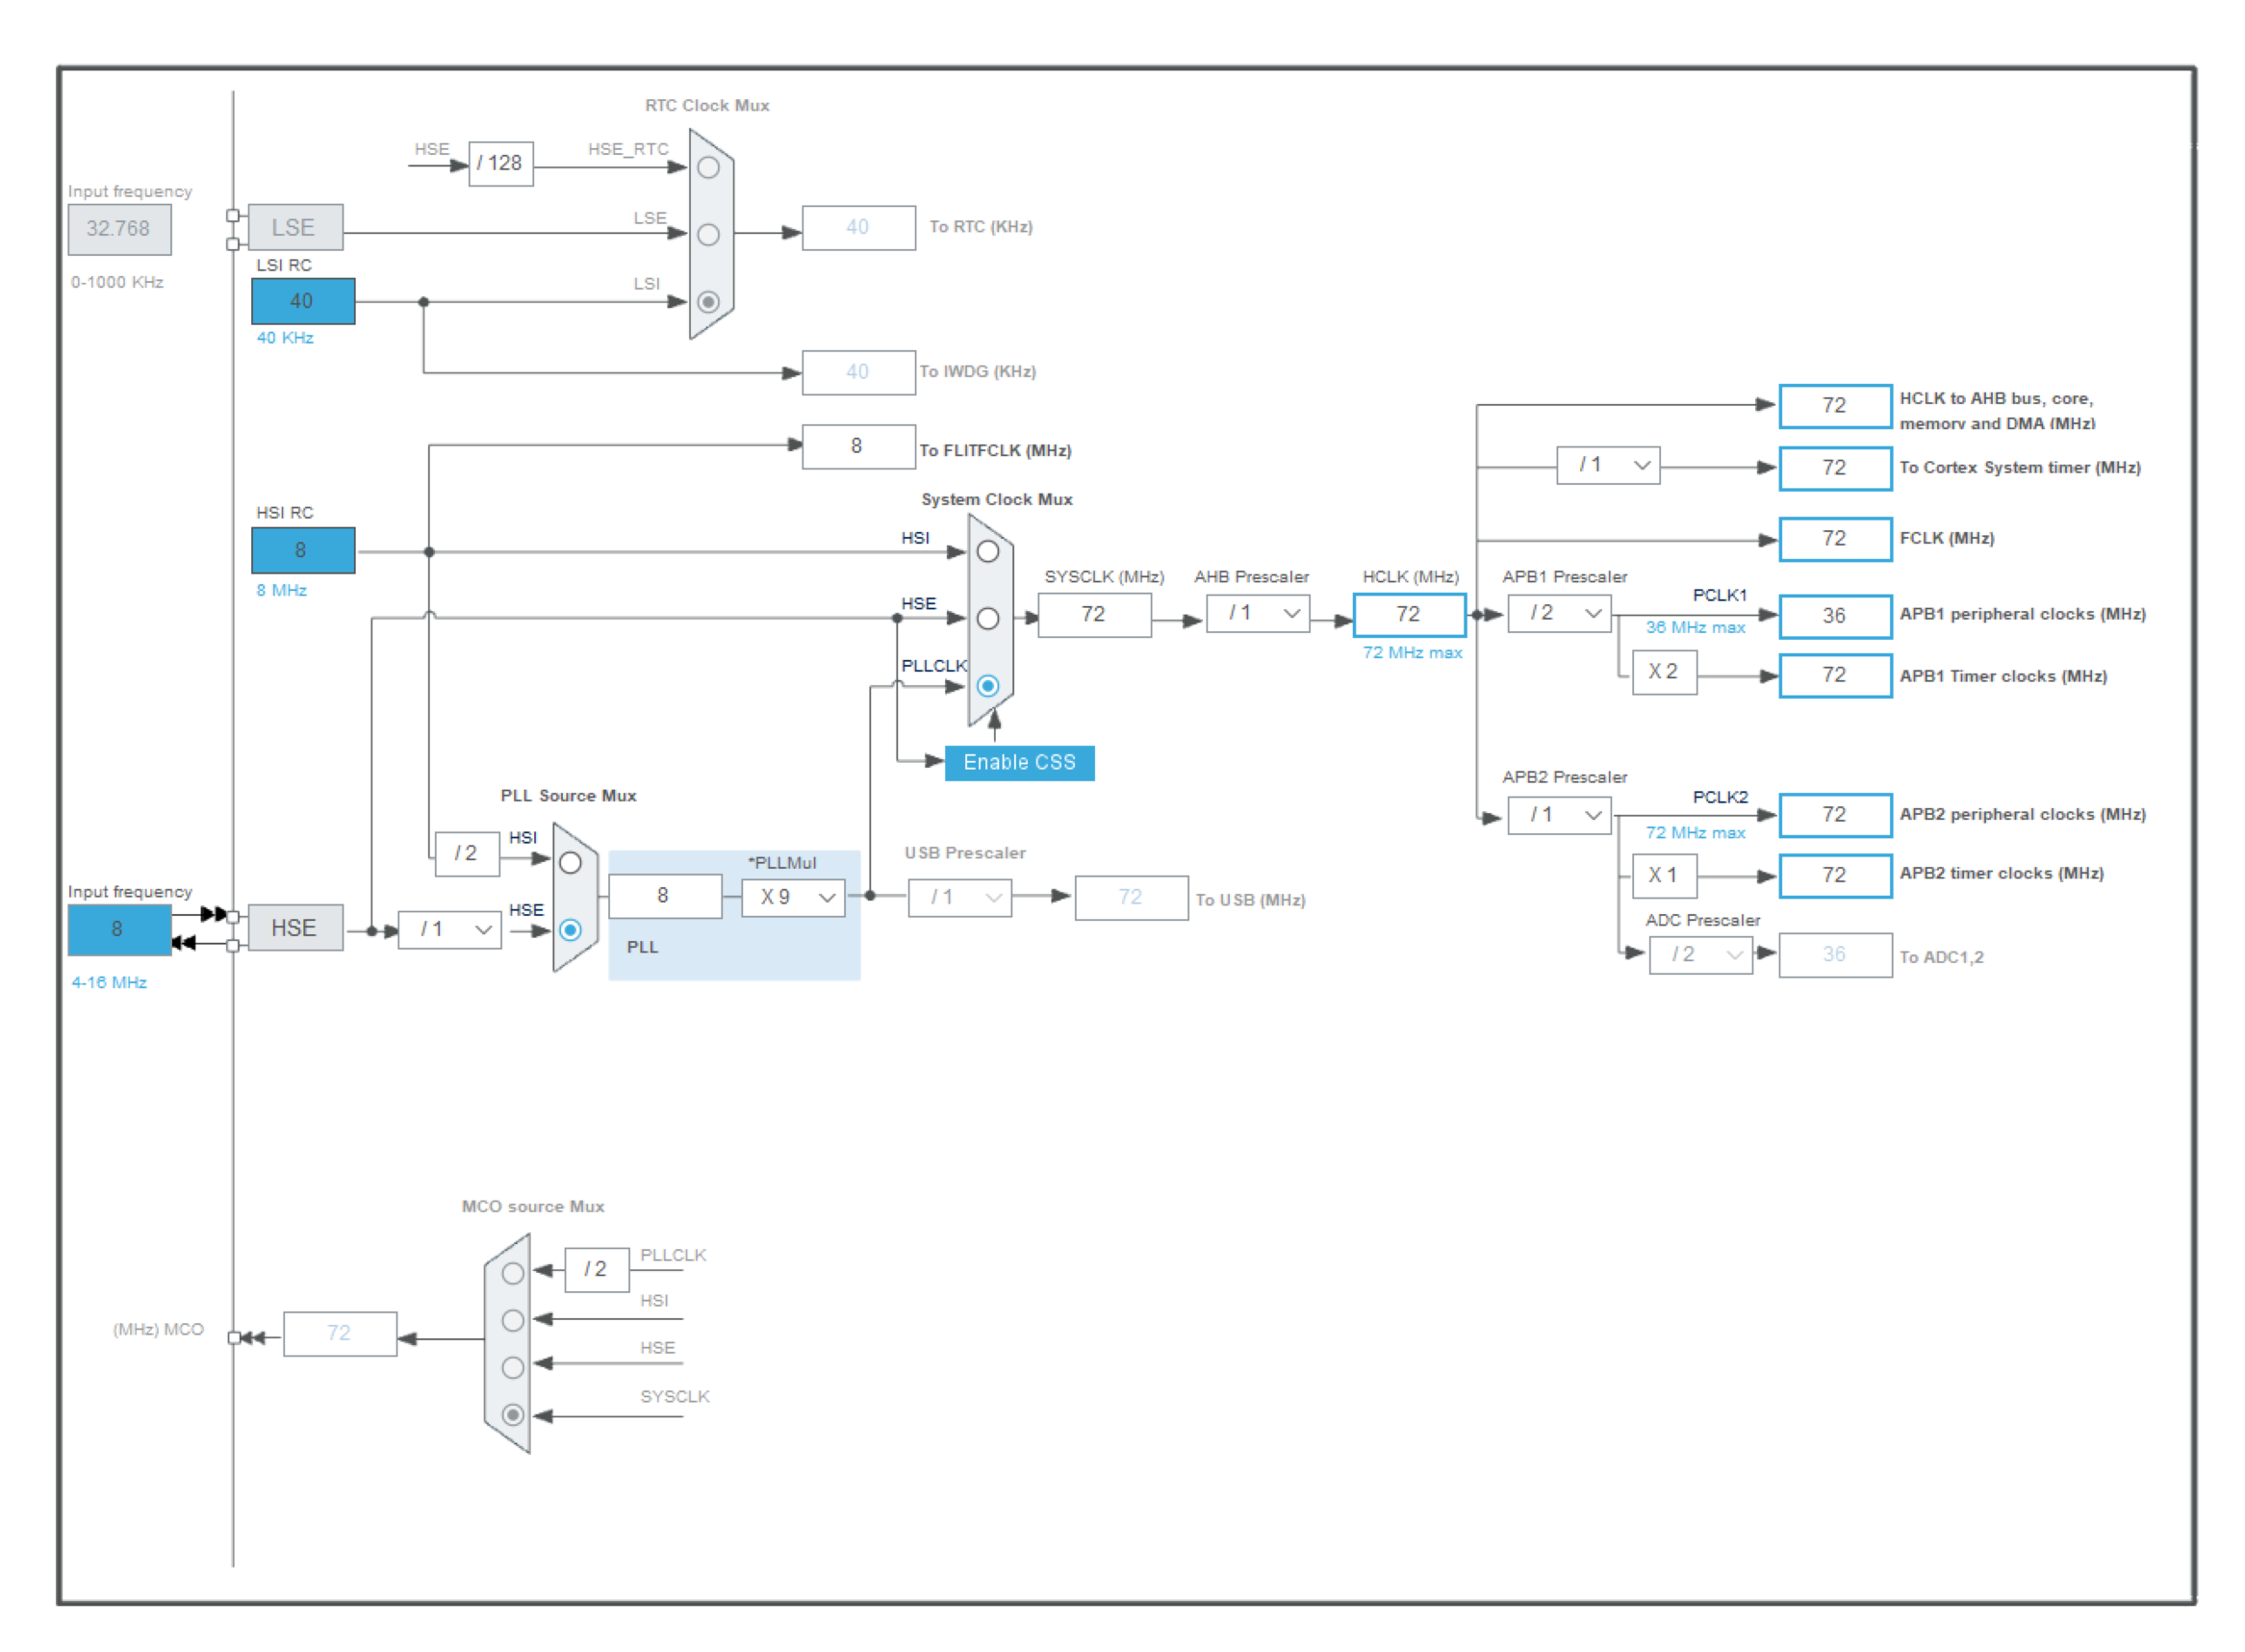Click the 0-1000 KHz LSE range label

(117, 282)
